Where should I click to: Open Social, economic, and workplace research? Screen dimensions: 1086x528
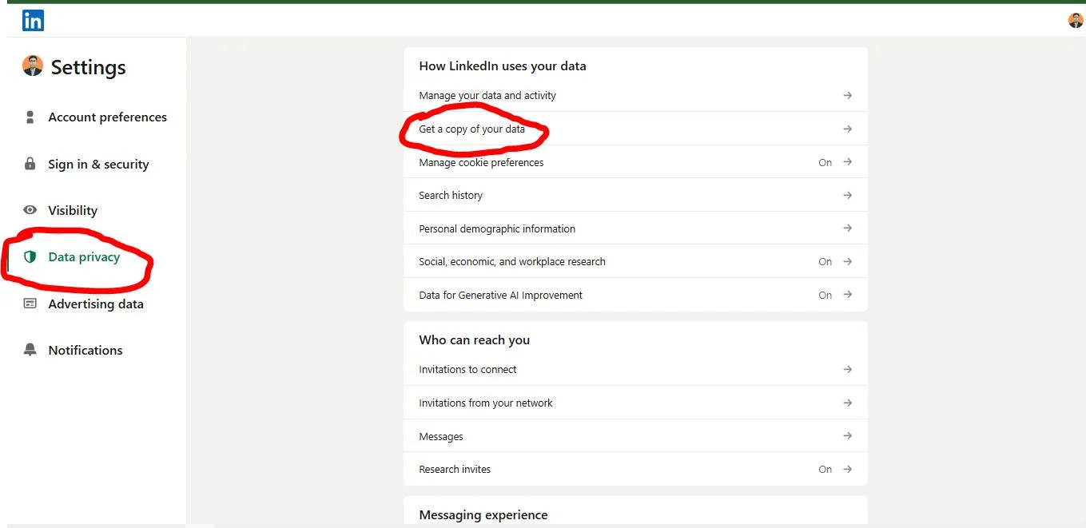pos(635,261)
